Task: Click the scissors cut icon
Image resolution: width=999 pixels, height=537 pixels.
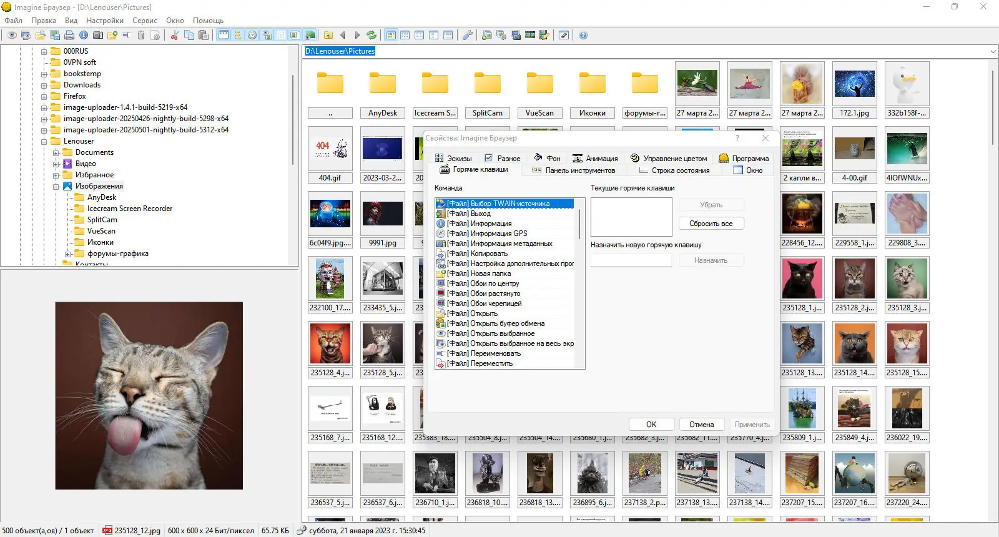Action: (x=175, y=35)
